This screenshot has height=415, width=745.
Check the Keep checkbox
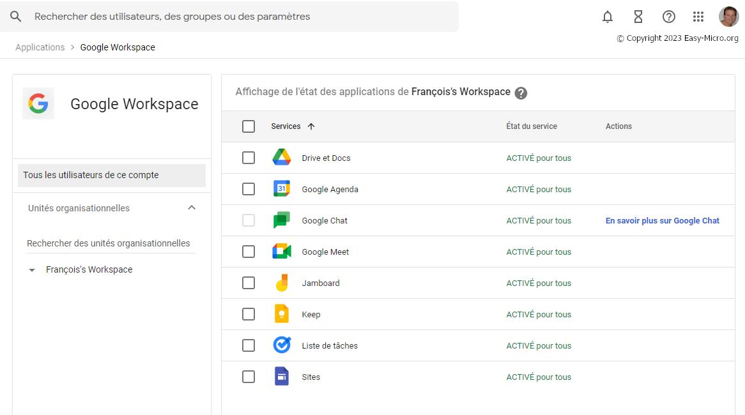click(x=249, y=314)
